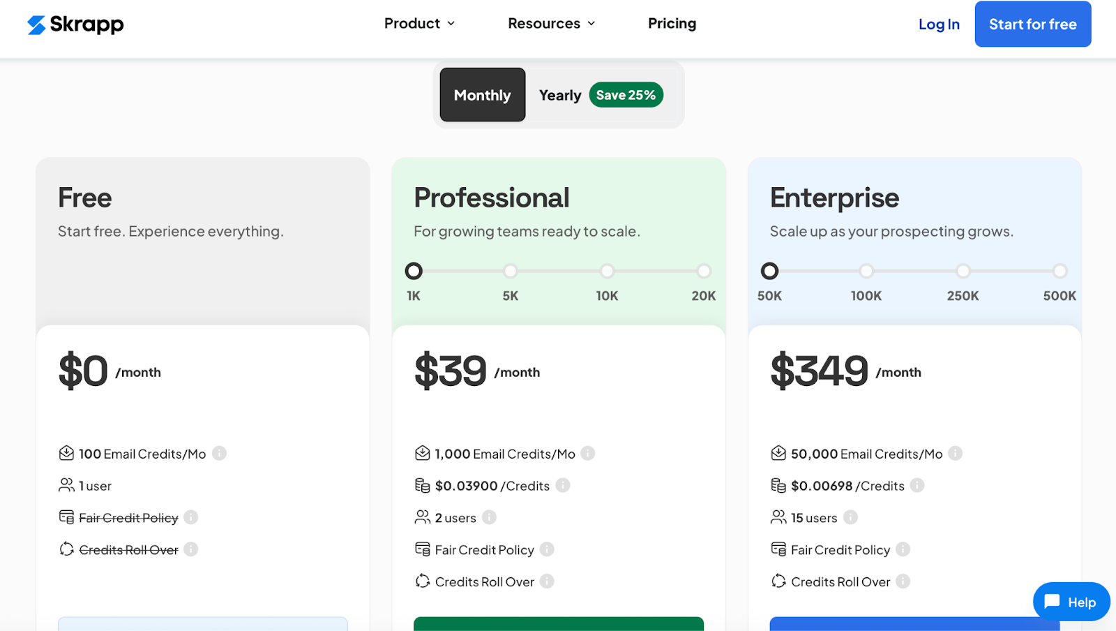
Task: Select the 10K mark on the Professional slider
Action: [x=607, y=271]
